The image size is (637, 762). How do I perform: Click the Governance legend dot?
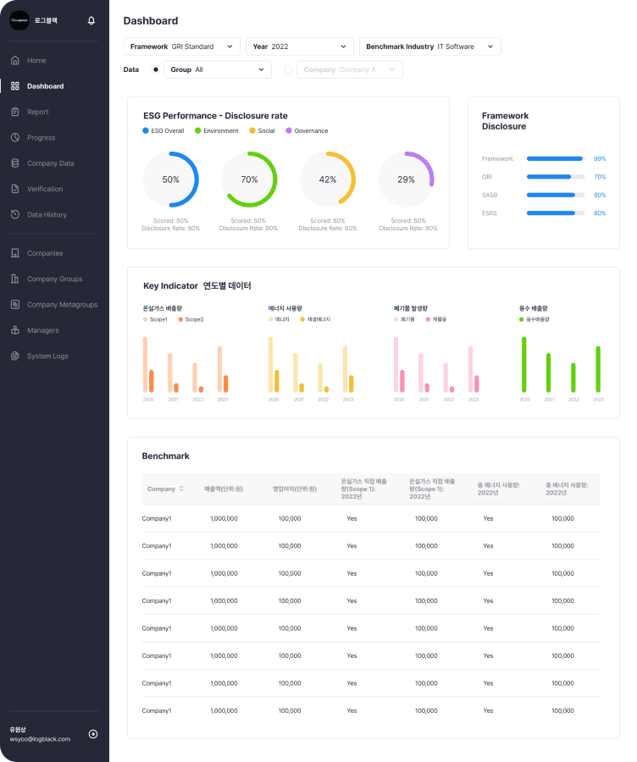tap(289, 130)
